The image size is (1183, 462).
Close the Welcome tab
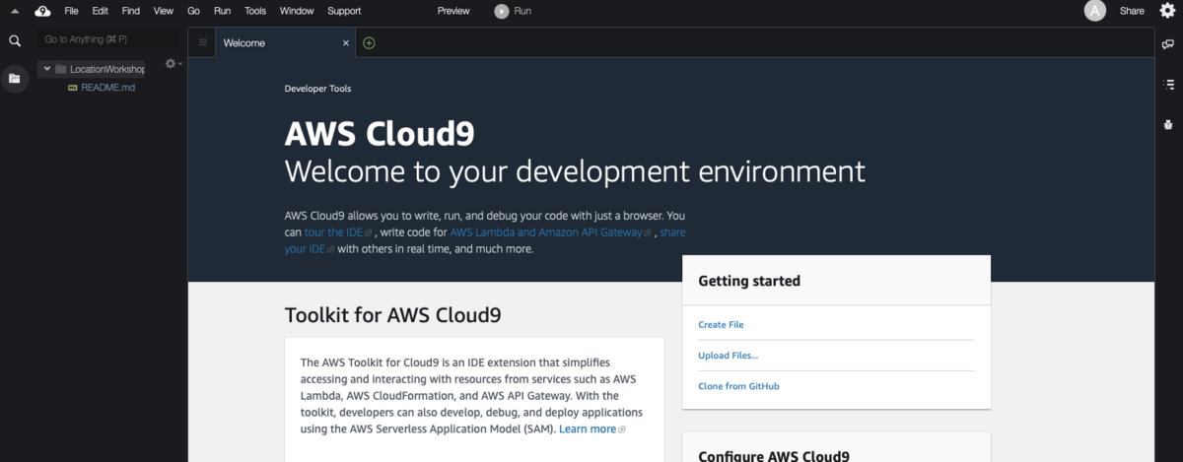[x=346, y=43]
